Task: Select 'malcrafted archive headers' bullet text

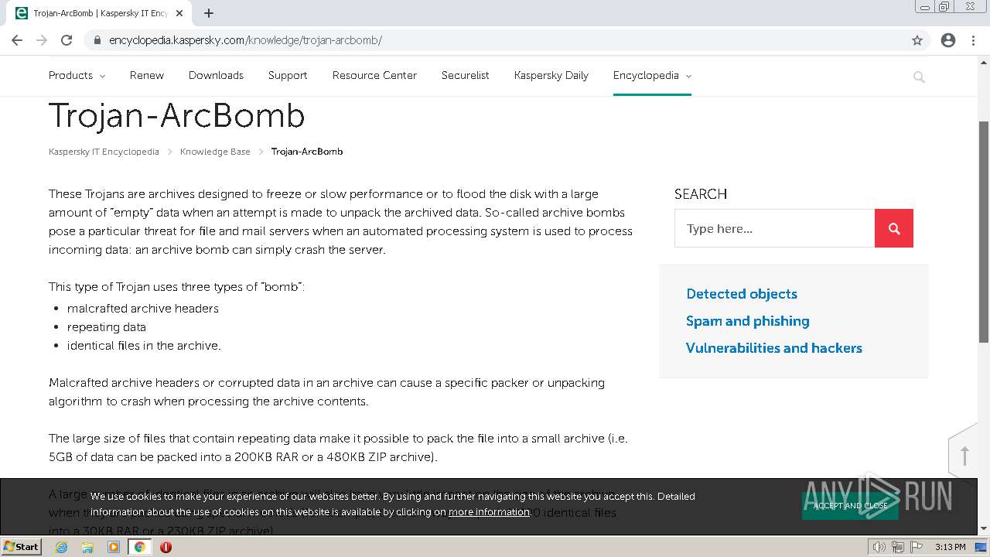Action: (x=143, y=309)
